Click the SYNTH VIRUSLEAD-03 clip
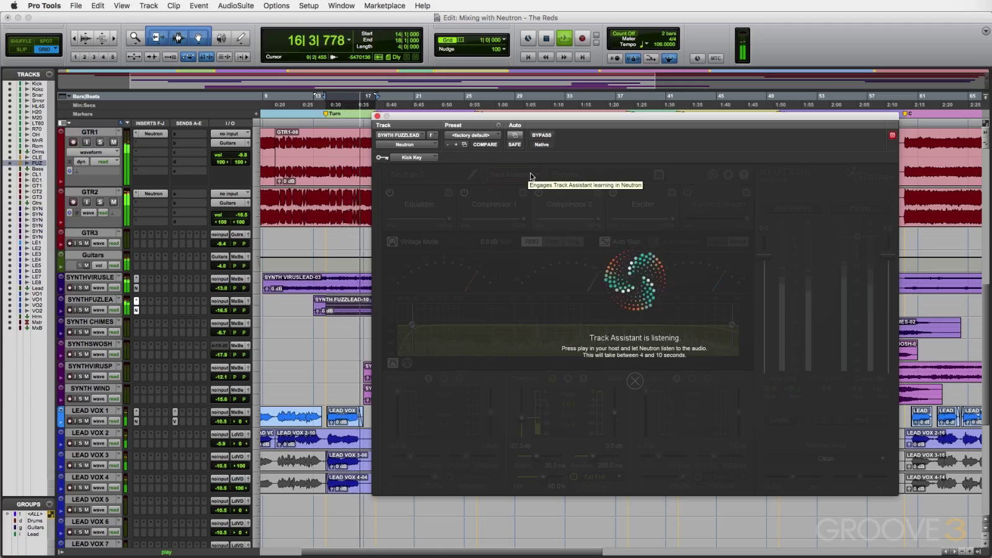The height and width of the screenshot is (558, 992). [316, 283]
